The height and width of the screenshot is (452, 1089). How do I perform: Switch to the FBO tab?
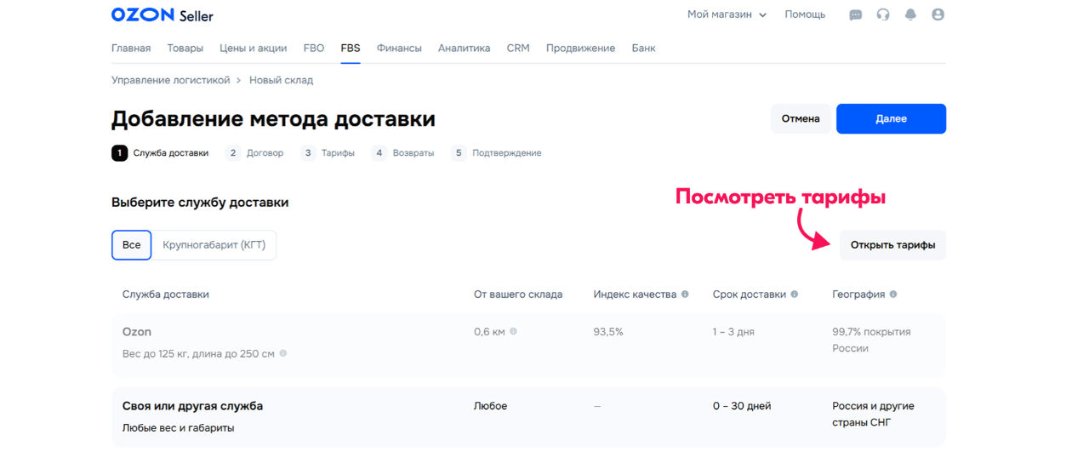[314, 49]
